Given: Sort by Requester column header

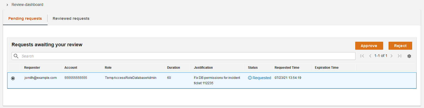Looking at the screenshot, I should [32, 68].
